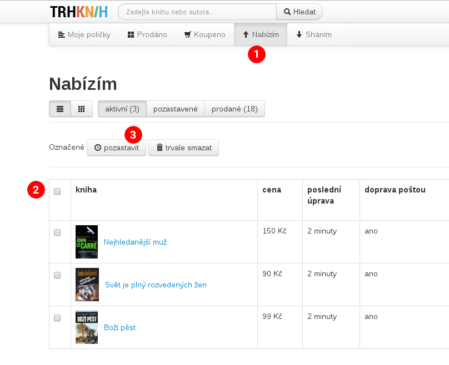This screenshot has height=365, width=449.
Task: Toggle the select-all checkbox in table header
Action: pyautogui.click(x=57, y=191)
